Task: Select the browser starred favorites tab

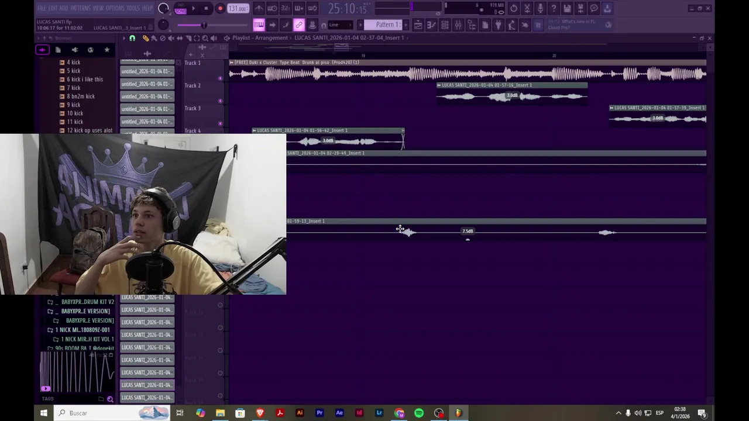Action: coord(107,50)
